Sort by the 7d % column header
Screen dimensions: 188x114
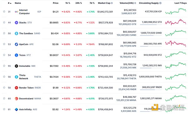pos(92,3)
